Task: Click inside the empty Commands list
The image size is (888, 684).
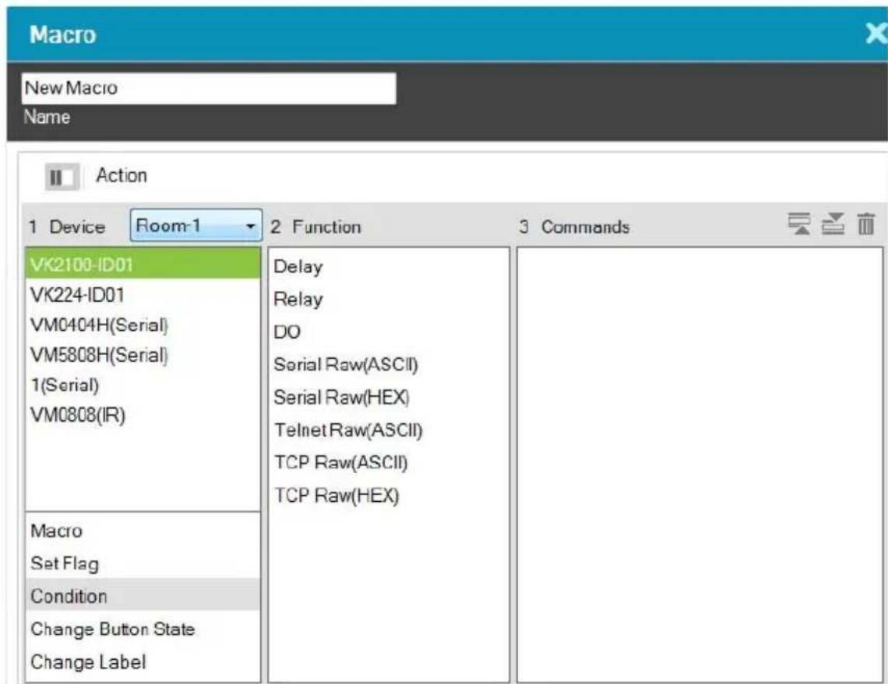Action: pos(700,464)
